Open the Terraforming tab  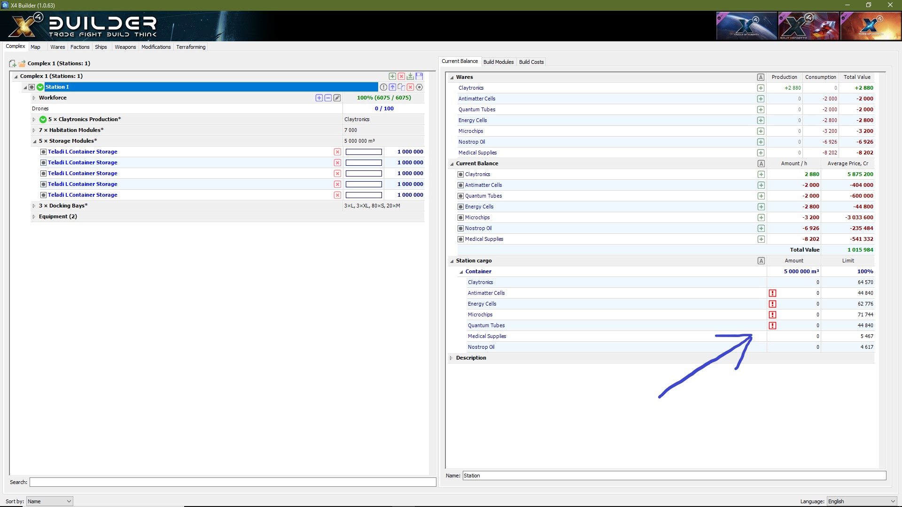pos(191,47)
